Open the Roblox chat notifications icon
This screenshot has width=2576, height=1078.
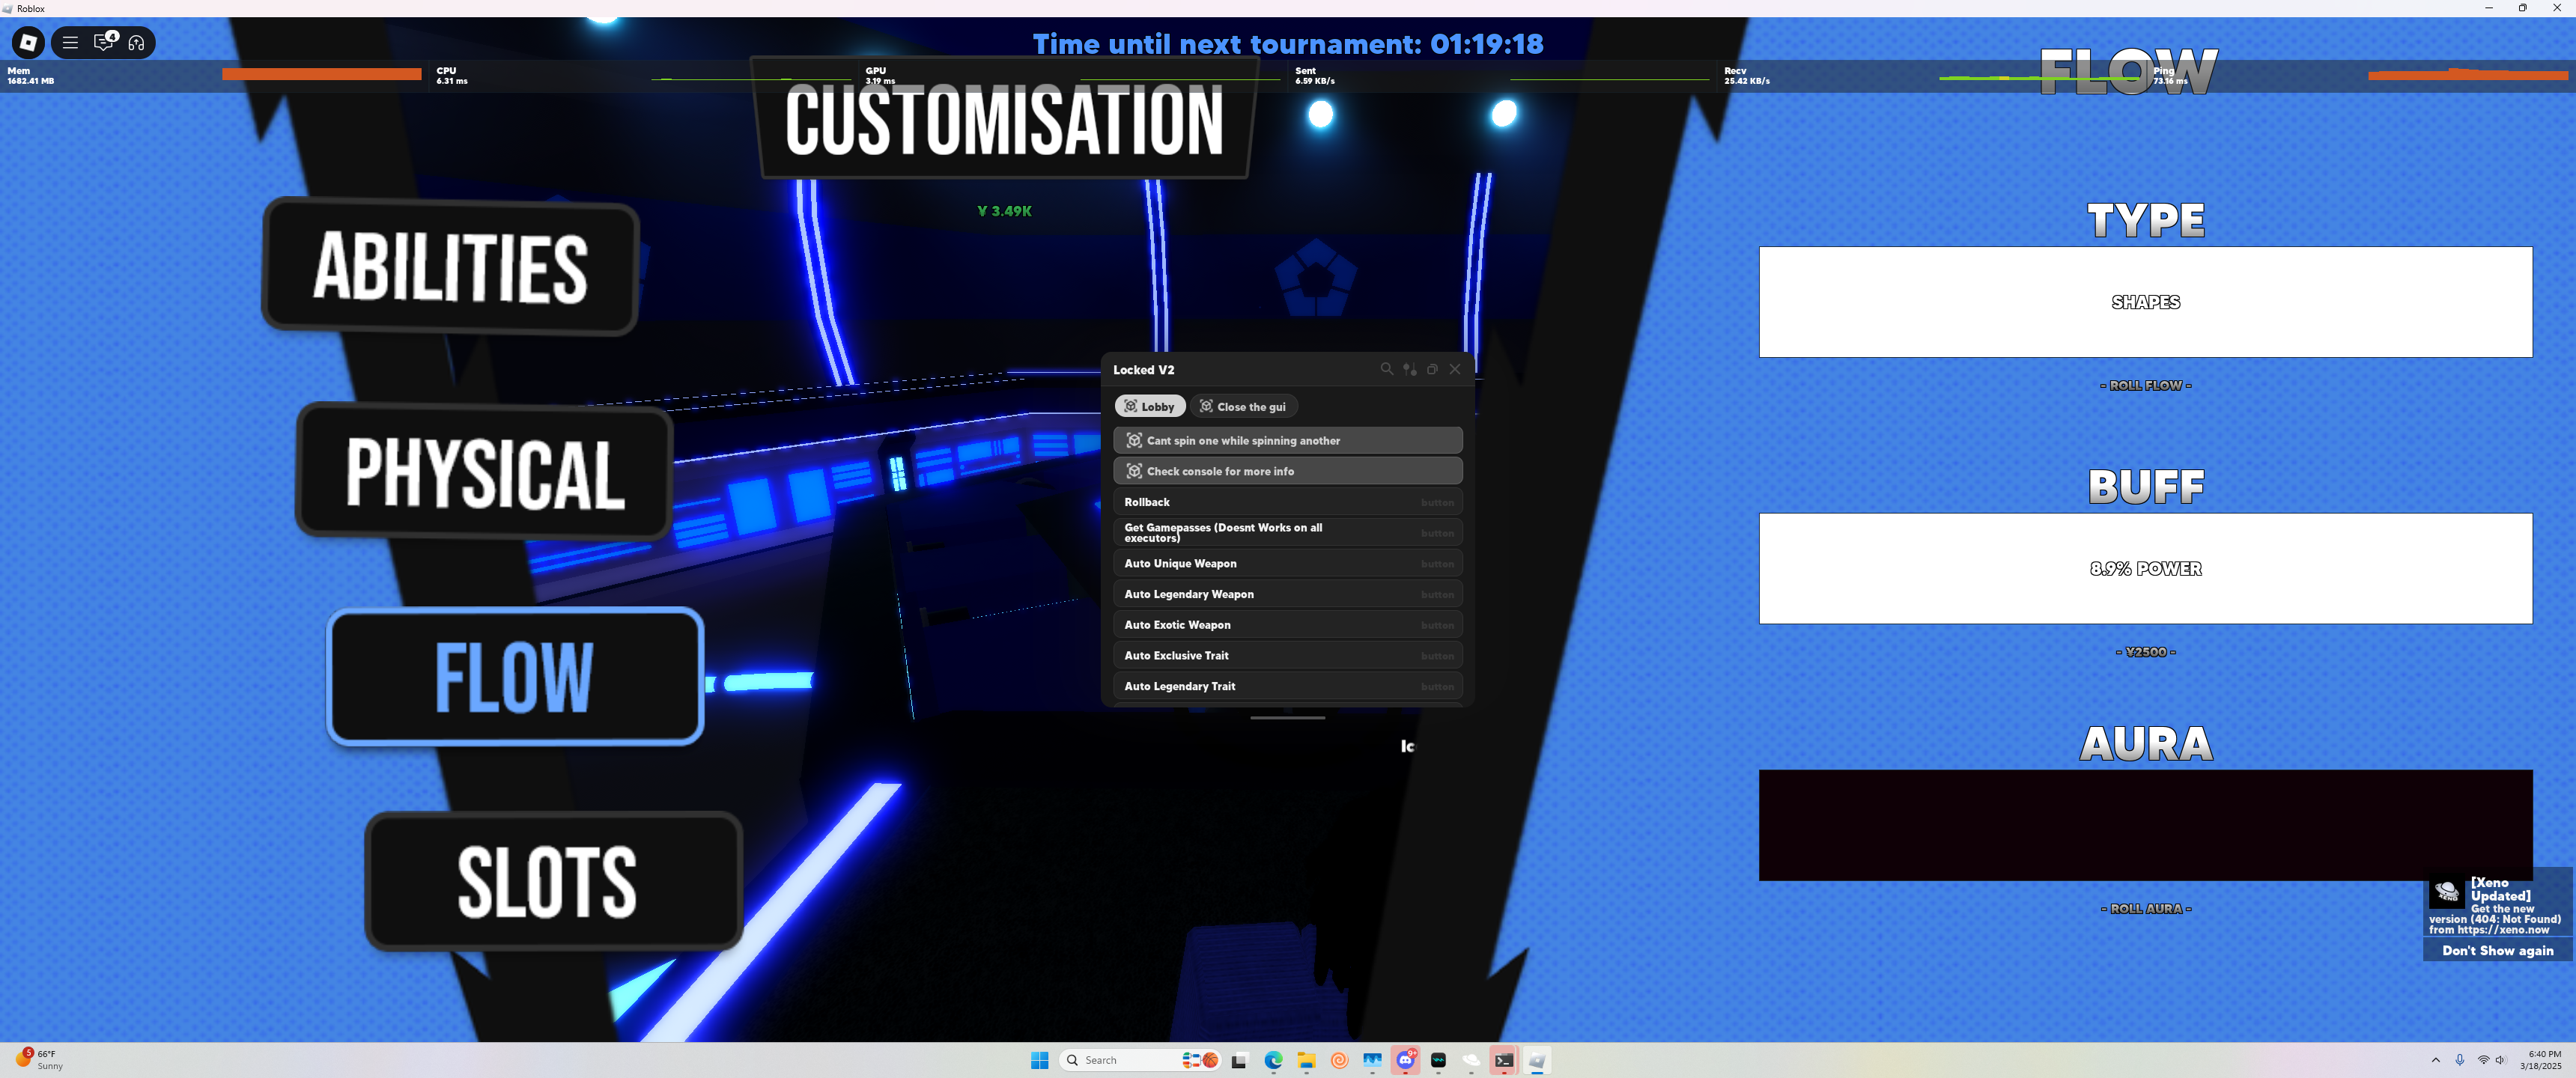click(x=104, y=42)
